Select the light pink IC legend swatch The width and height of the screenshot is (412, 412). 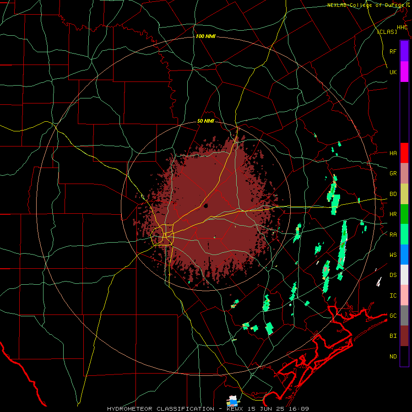pyautogui.click(x=404, y=295)
